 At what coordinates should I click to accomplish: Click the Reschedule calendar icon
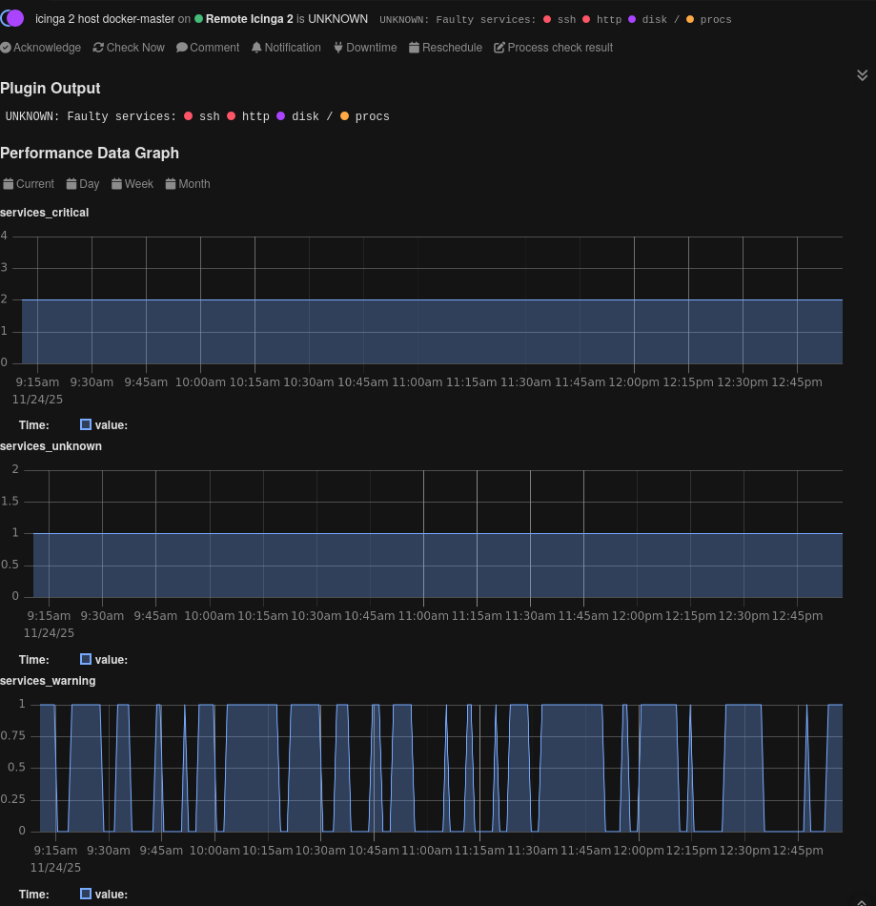tap(415, 48)
